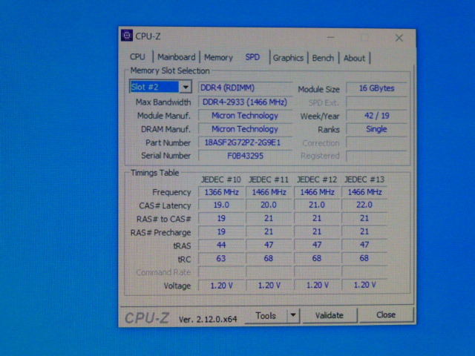Select the SPD tab

click(252, 57)
